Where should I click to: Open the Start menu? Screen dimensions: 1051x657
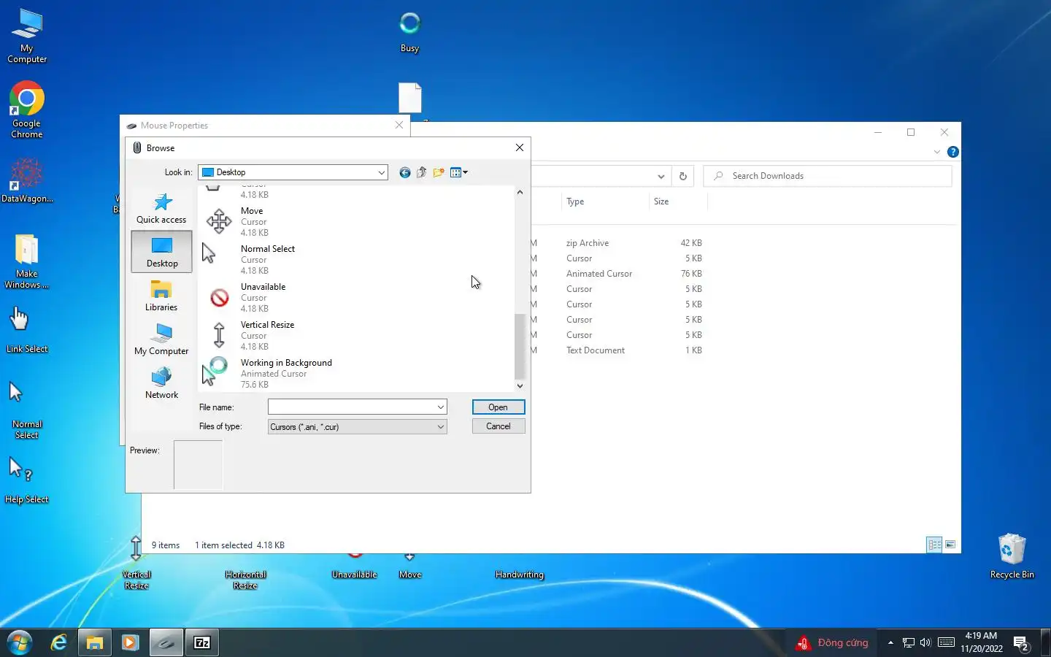(20, 642)
